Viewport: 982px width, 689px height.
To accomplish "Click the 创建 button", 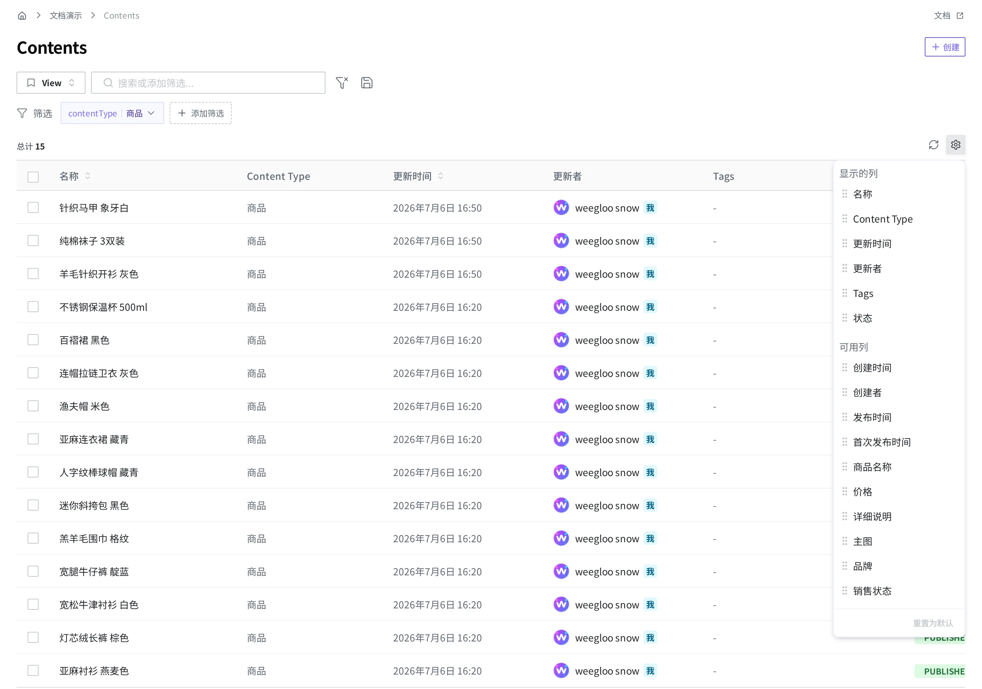I will coord(945,47).
